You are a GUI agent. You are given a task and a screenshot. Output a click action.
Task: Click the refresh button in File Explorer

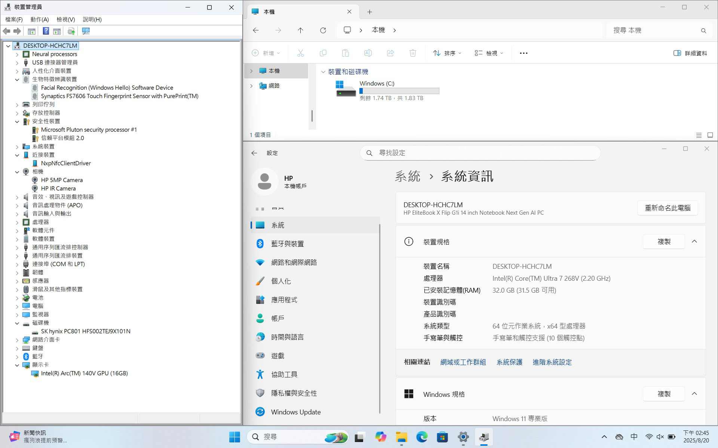click(323, 30)
